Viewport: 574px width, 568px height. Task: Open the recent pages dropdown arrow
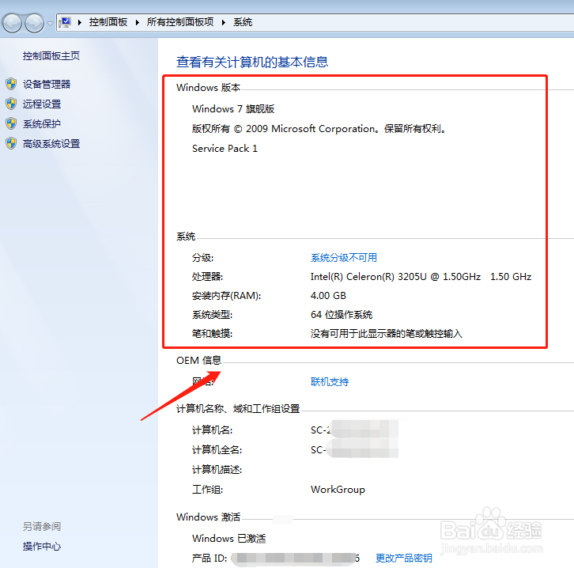(50, 23)
